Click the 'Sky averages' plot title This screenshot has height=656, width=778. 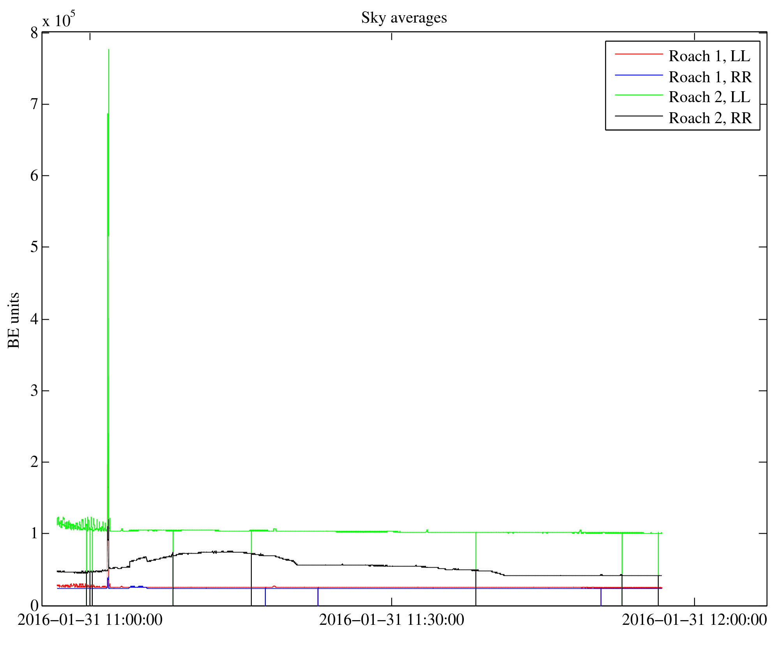404,18
